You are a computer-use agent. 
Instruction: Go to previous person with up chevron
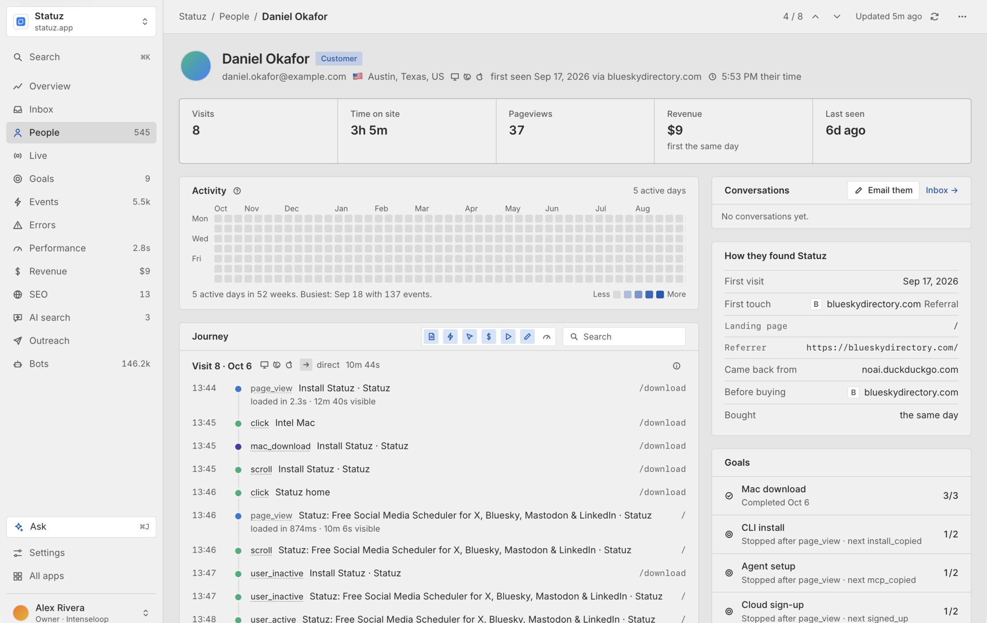816,17
